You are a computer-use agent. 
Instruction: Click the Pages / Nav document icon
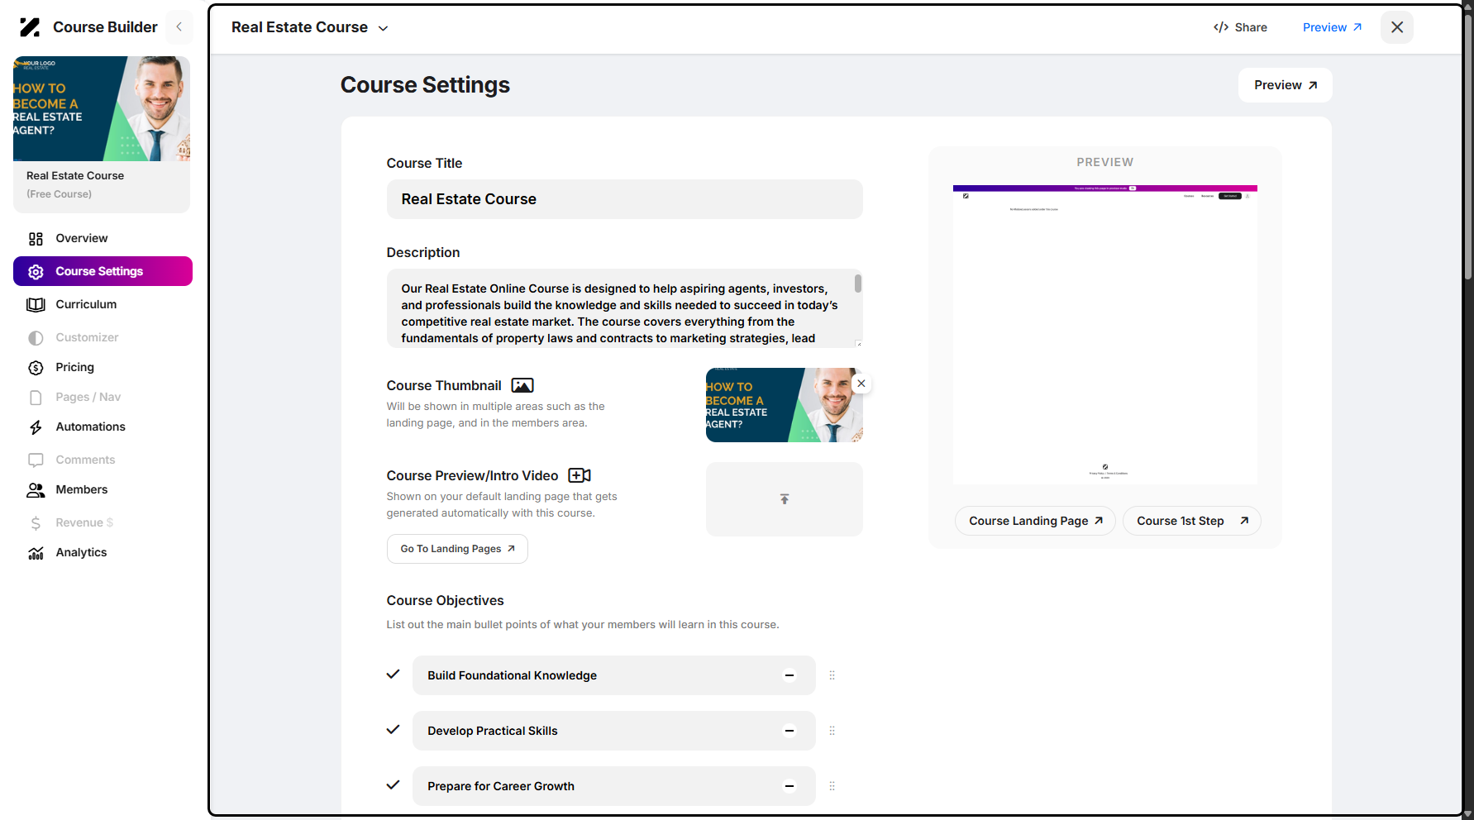tap(36, 398)
